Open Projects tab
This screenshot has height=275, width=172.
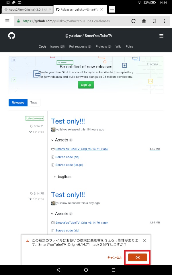103,46
